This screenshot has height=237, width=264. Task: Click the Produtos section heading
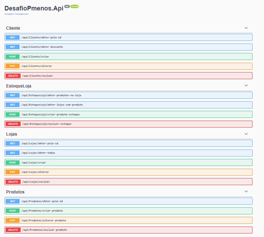[15, 192]
